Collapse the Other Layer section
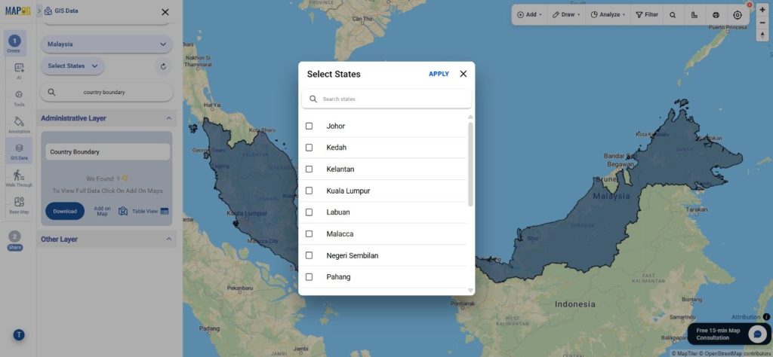 [168, 240]
